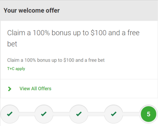The width and height of the screenshot is (158, 126).
Task: Click the $100 amount in the large headline
Action: point(98,33)
